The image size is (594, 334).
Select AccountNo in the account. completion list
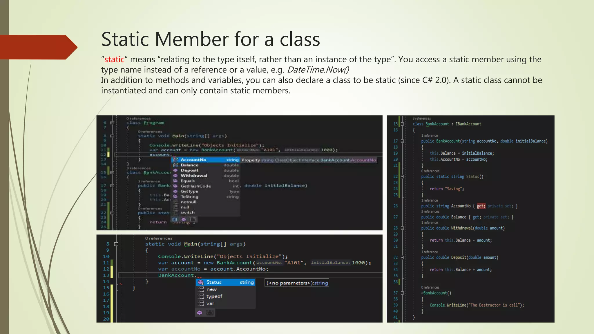tap(193, 160)
